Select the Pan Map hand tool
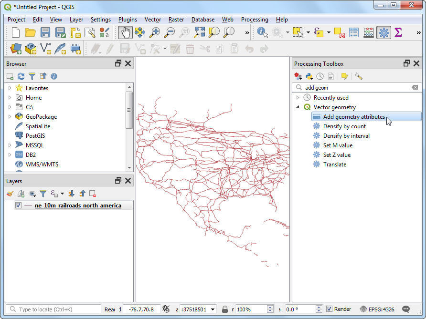The height and width of the screenshot is (319, 426). click(x=125, y=32)
